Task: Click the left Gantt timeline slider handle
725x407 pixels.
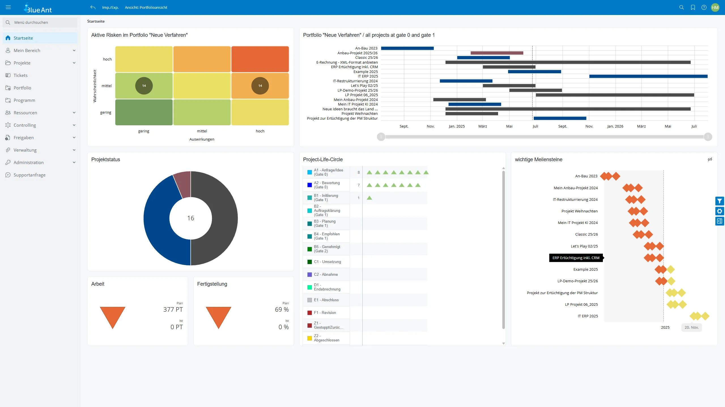Action: (x=381, y=137)
